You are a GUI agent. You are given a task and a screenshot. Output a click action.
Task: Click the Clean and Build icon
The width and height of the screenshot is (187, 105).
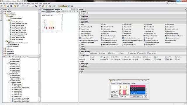tap(43, 6)
